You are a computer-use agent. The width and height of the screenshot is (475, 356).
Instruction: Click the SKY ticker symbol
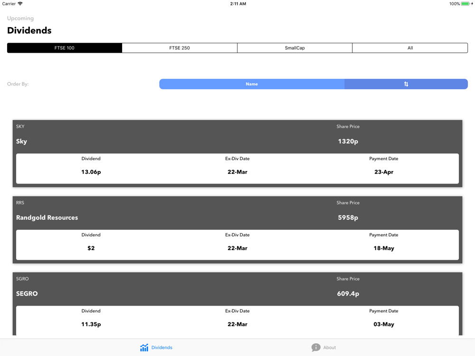point(20,127)
